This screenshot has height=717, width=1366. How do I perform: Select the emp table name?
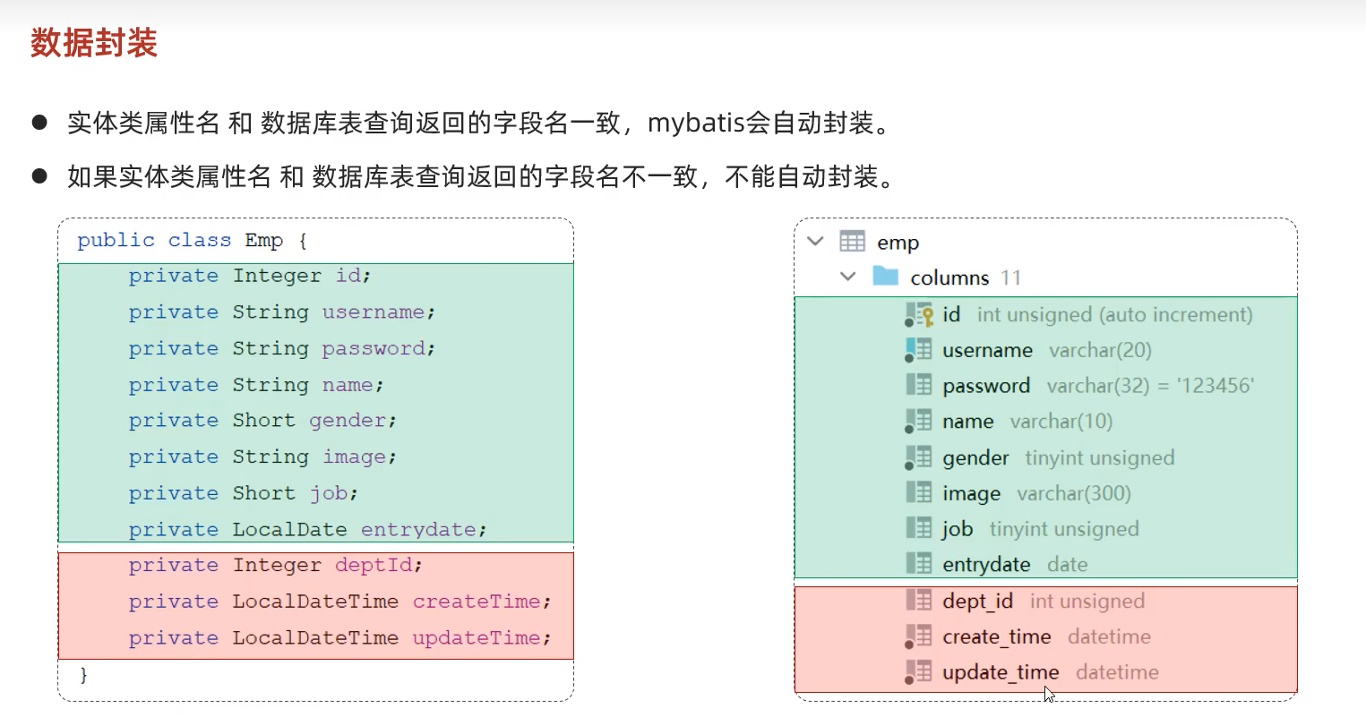click(898, 243)
